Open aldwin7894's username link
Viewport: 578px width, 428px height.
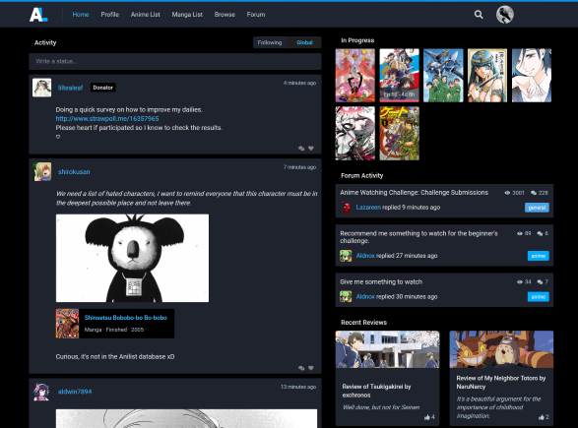pyautogui.click(x=75, y=392)
